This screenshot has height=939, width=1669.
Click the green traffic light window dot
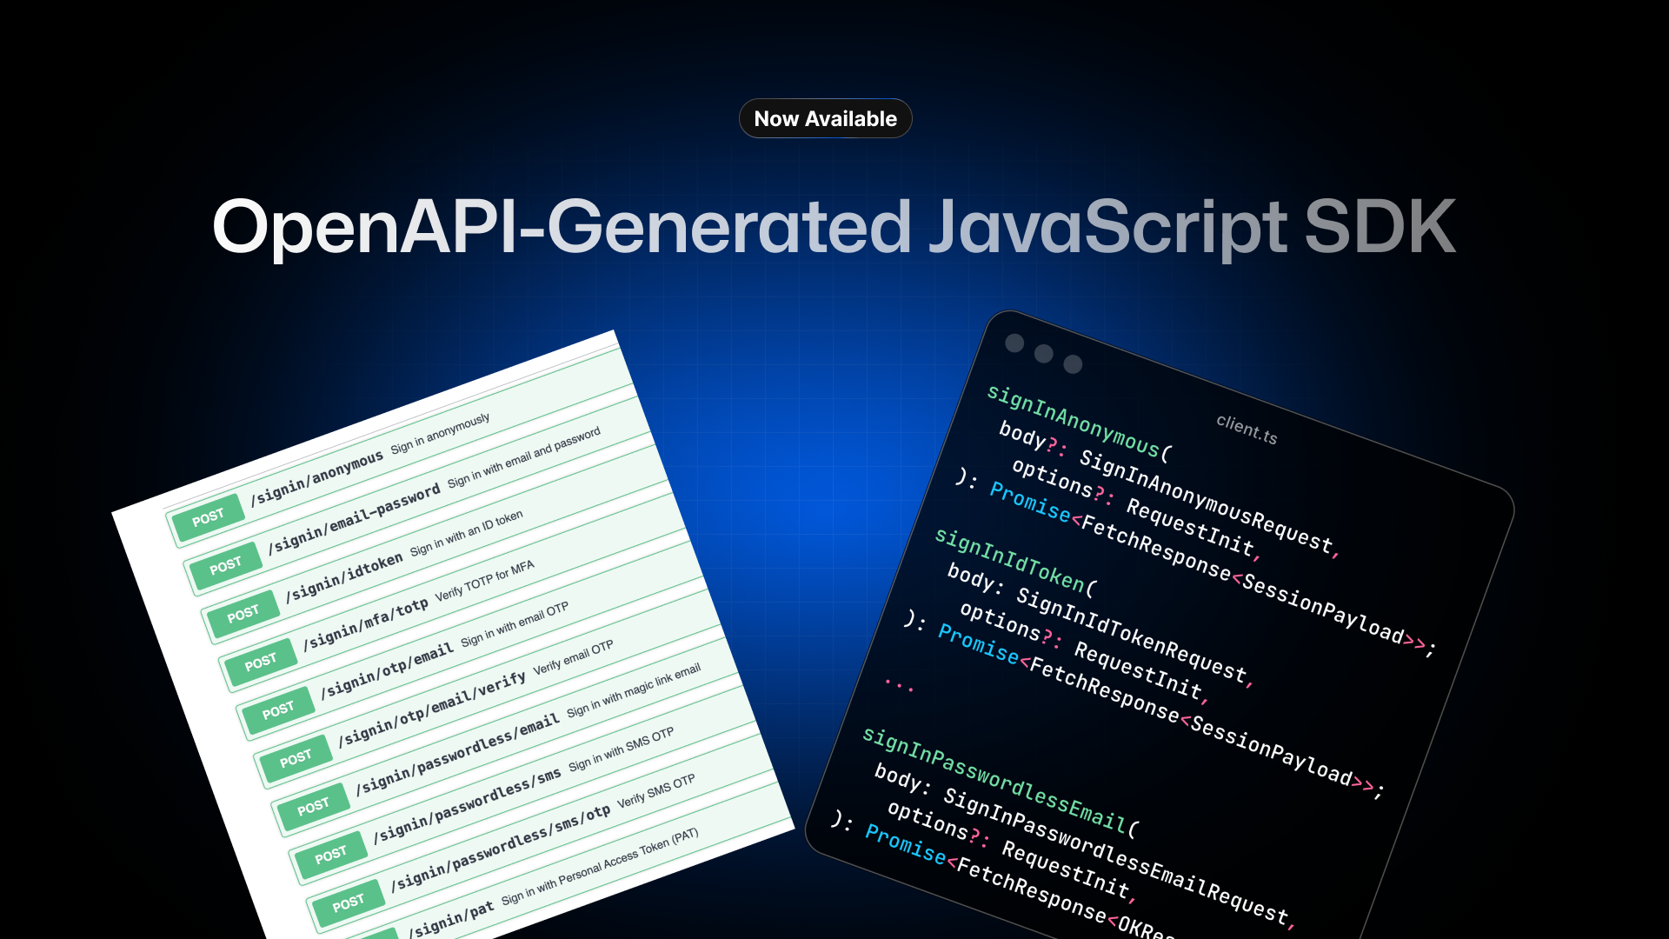click(1071, 364)
